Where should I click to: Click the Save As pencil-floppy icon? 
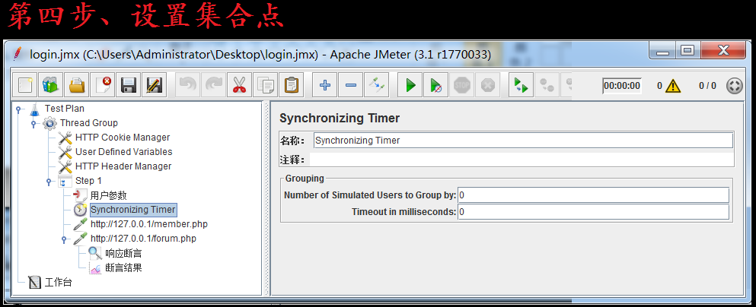(x=155, y=86)
